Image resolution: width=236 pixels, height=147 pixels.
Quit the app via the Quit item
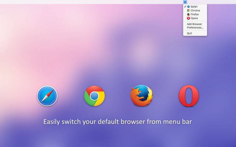[x=189, y=33]
